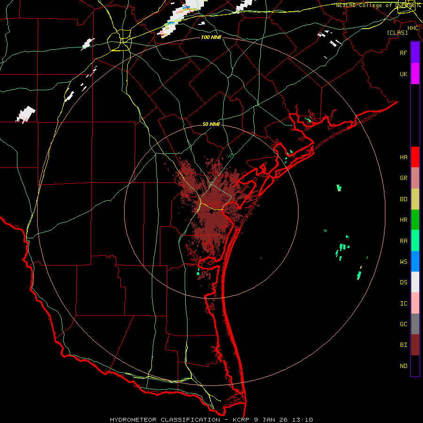Pick the RA bright green legend swatch

coord(415,241)
